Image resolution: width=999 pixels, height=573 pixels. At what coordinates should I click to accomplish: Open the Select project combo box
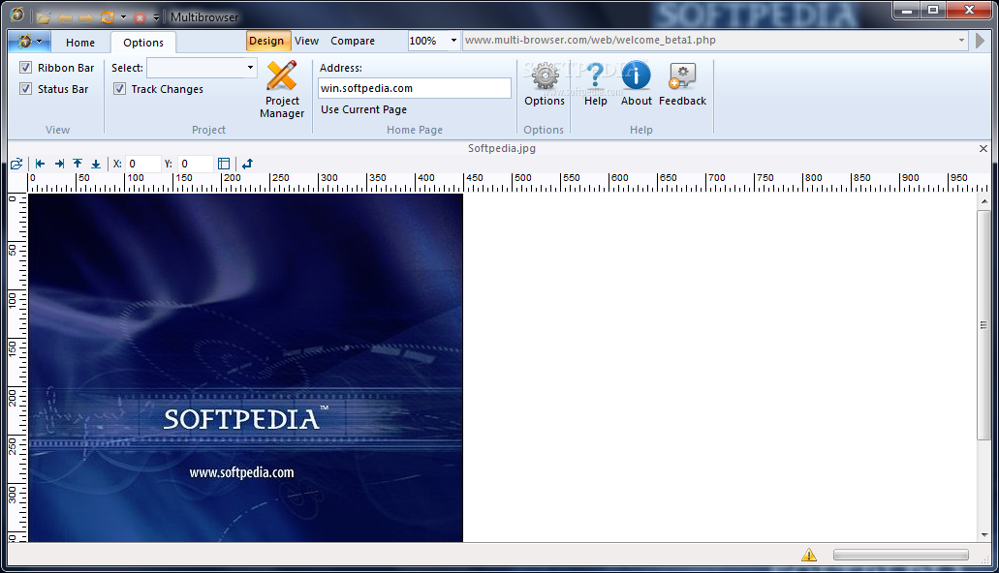pos(202,68)
